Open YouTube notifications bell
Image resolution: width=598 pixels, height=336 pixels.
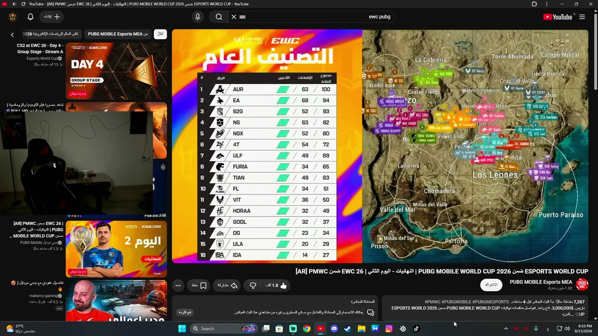pos(30,17)
